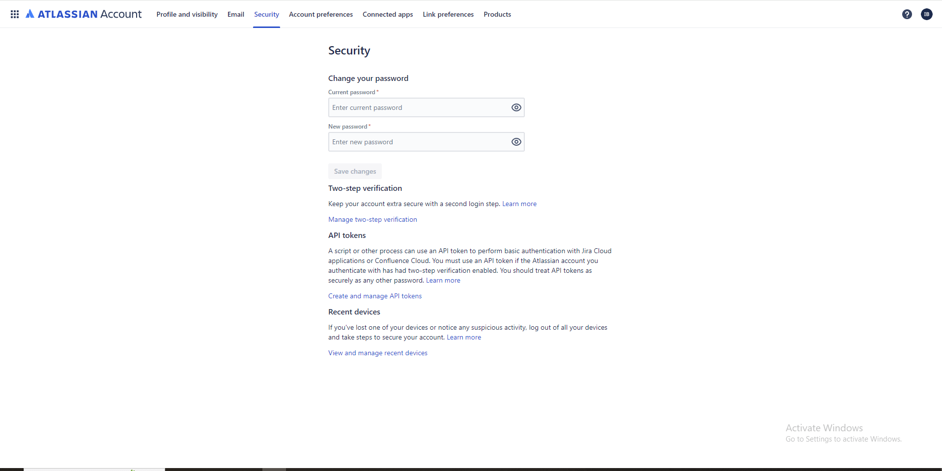Open the Email settings tab
Image resolution: width=942 pixels, height=471 pixels.
[236, 14]
